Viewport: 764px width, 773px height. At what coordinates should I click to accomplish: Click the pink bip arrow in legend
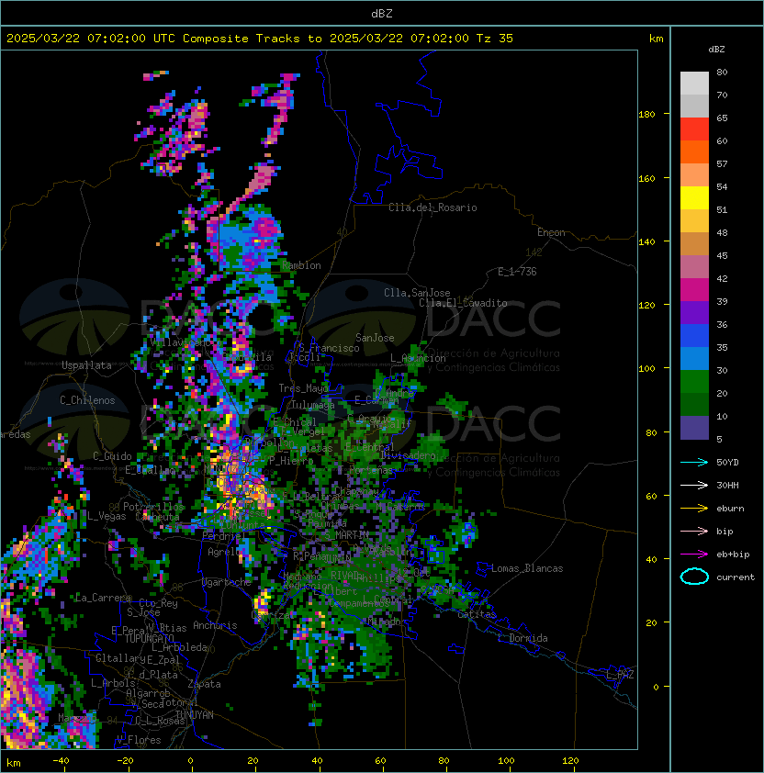pos(694,531)
